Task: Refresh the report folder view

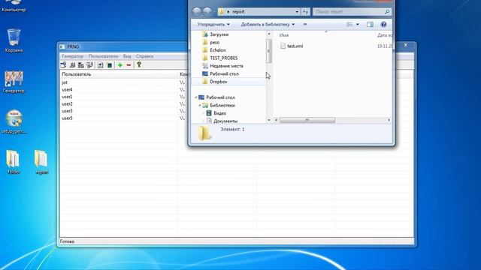Action: [306, 12]
